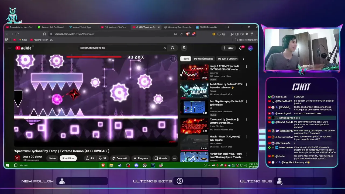Click the Unirse join button
The width and height of the screenshot is (345, 194).
click(x=52, y=158)
